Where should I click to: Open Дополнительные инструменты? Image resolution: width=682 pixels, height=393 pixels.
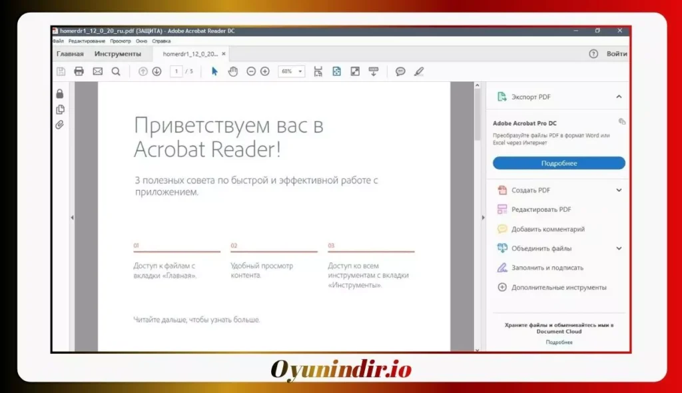(551, 287)
